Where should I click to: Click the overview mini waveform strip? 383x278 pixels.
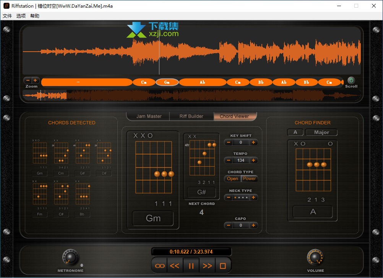pyautogui.click(x=191, y=95)
